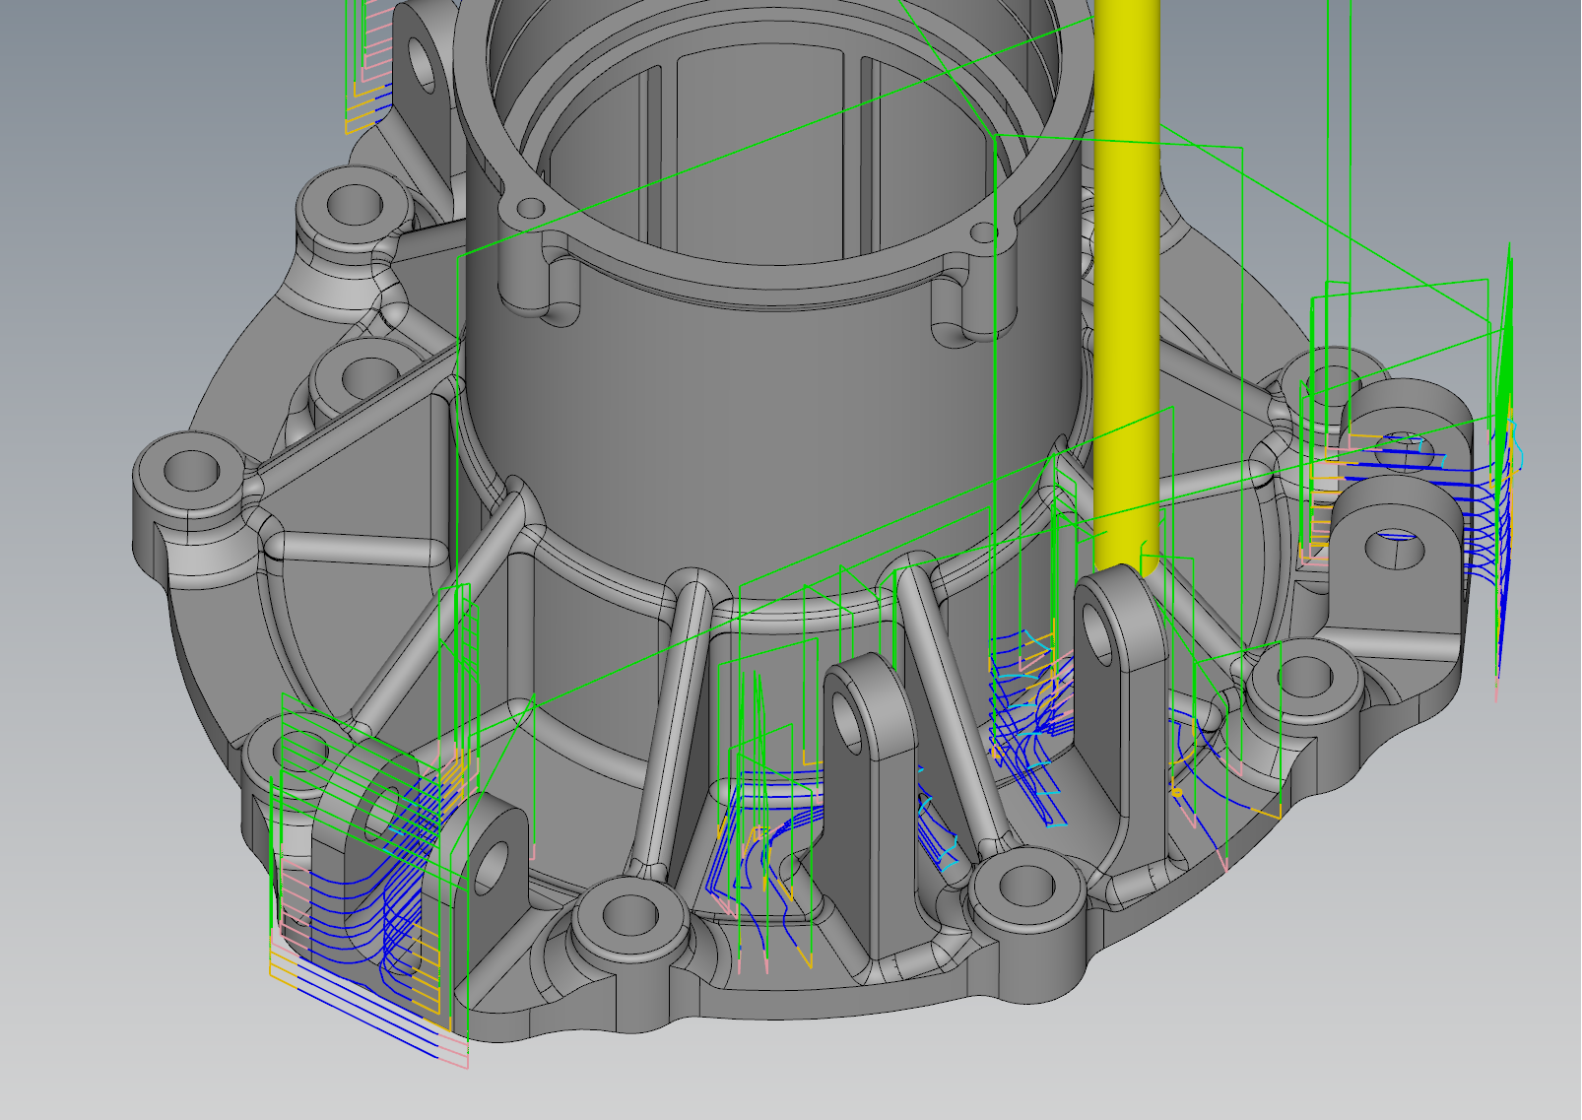Click the yellow cutting tool shaft
This screenshot has height=1120, width=1582.
[x=1127, y=296]
